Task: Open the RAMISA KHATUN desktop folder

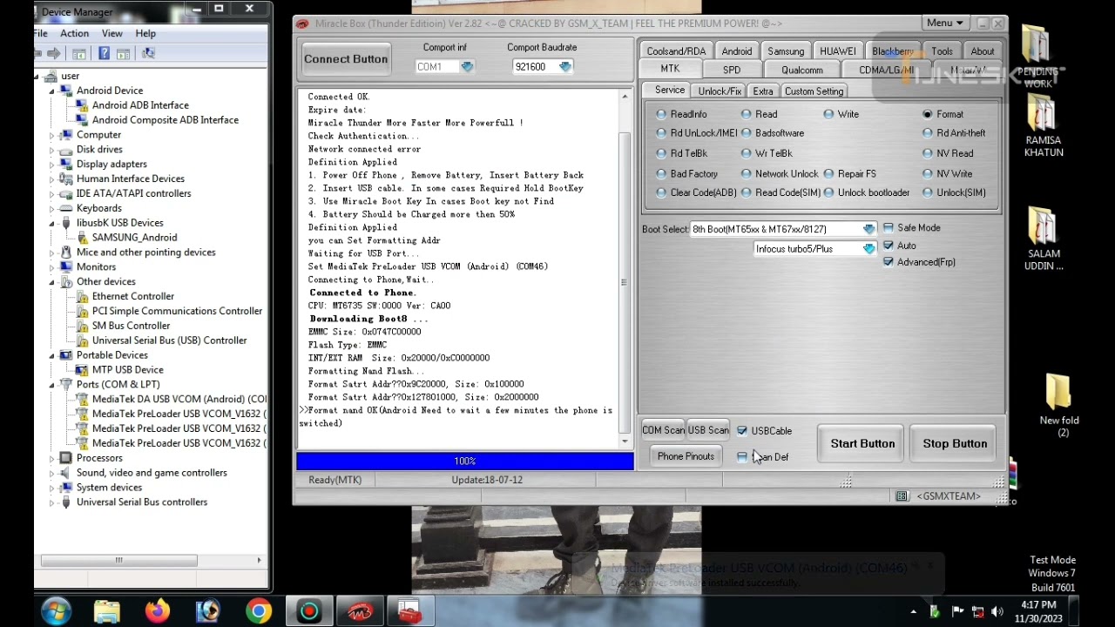Action: (x=1044, y=127)
